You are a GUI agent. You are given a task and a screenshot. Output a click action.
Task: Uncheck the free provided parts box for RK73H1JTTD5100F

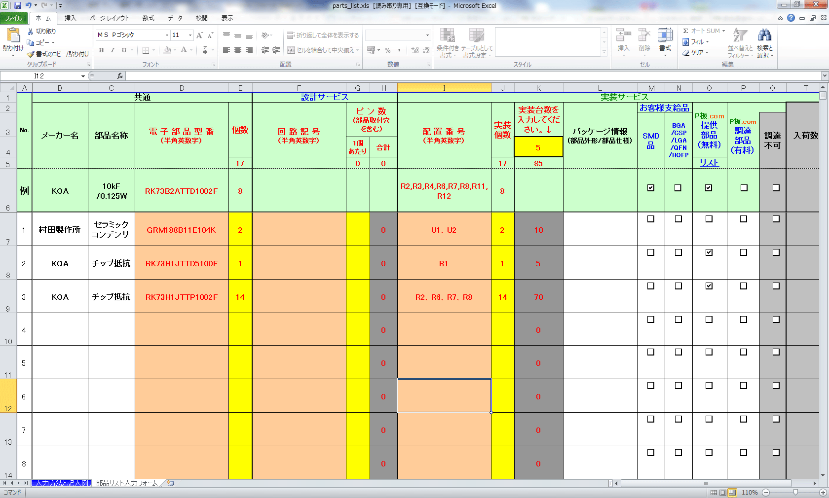click(x=709, y=252)
